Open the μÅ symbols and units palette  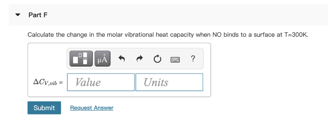point(102,59)
